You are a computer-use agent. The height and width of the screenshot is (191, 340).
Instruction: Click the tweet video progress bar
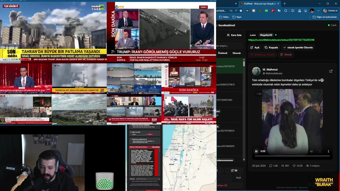[292, 156]
